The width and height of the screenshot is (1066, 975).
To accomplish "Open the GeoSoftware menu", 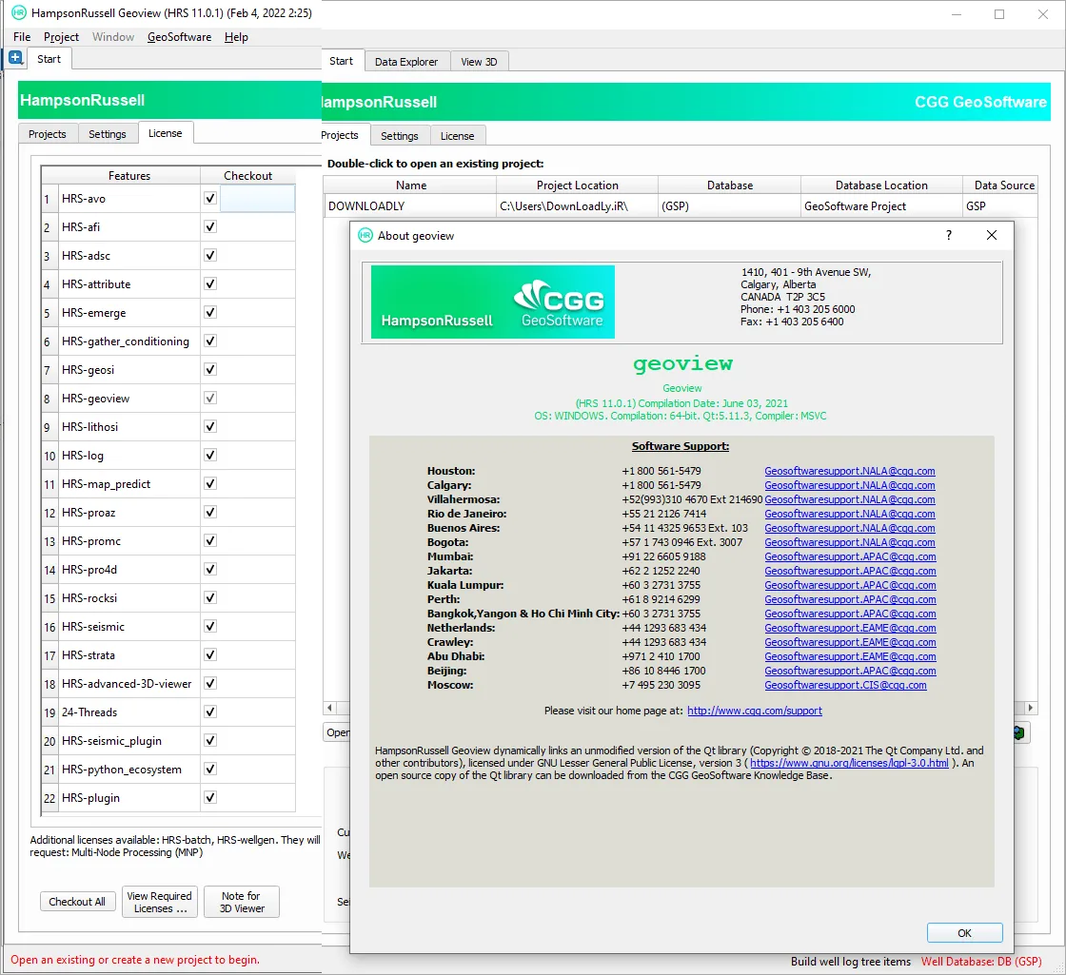I will coord(180,37).
